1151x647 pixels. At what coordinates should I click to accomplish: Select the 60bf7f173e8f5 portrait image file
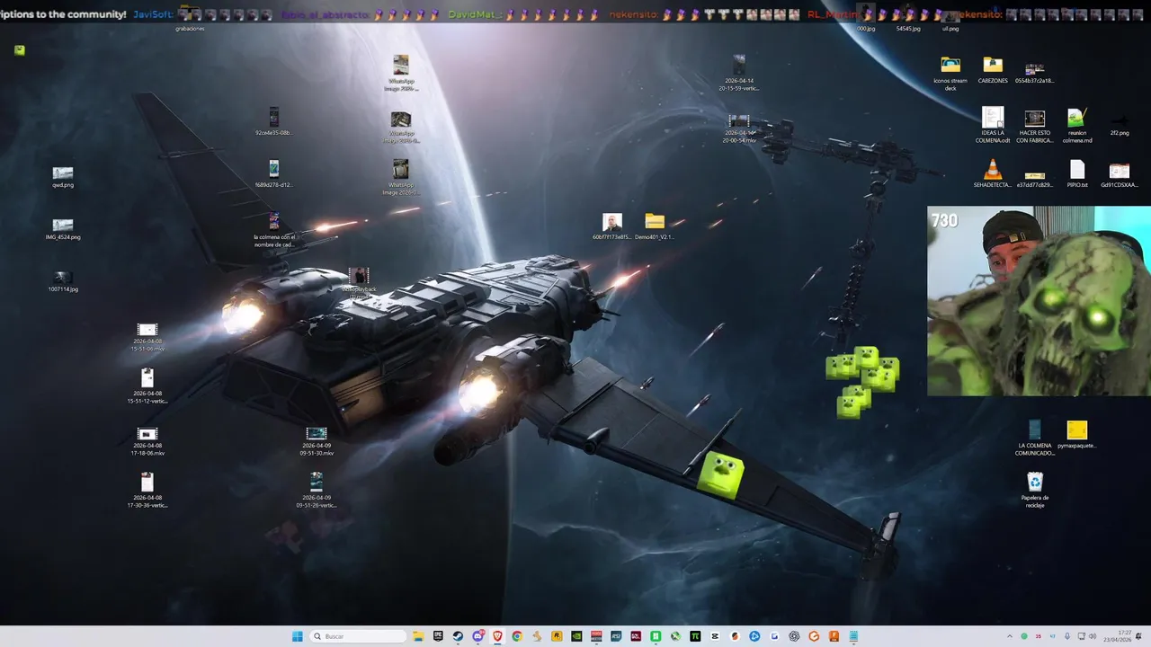(612, 226)
